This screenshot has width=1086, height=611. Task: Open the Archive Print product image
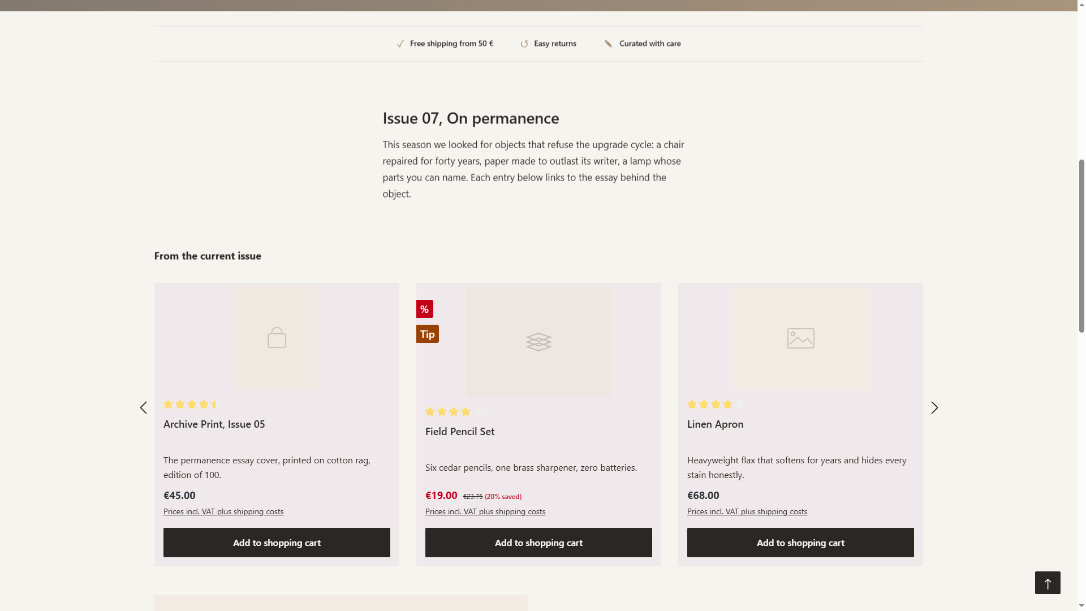277,338
